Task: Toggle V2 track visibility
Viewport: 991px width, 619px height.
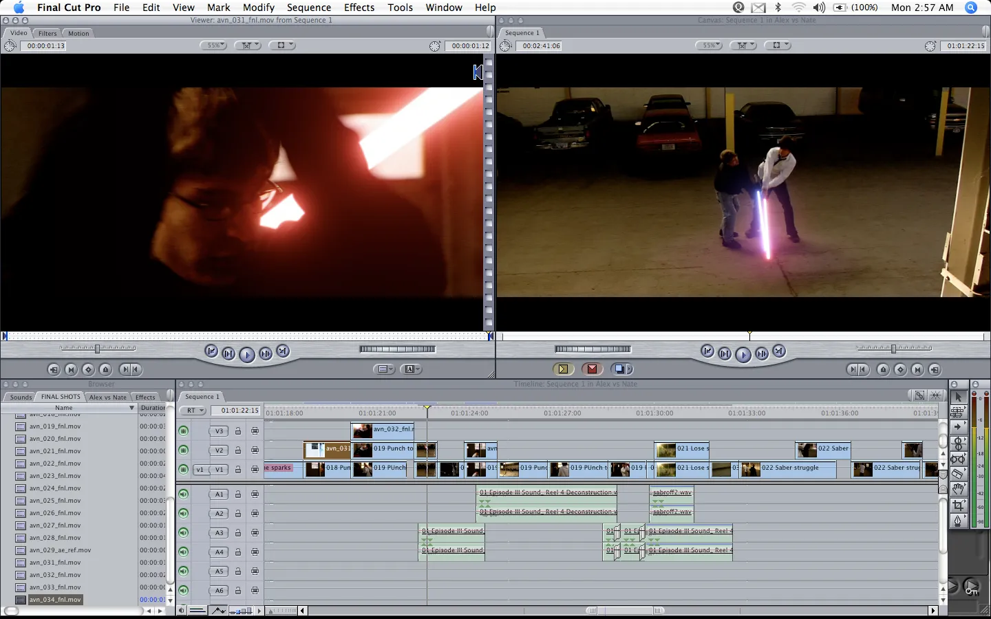Action: click(x=183, y=450)
